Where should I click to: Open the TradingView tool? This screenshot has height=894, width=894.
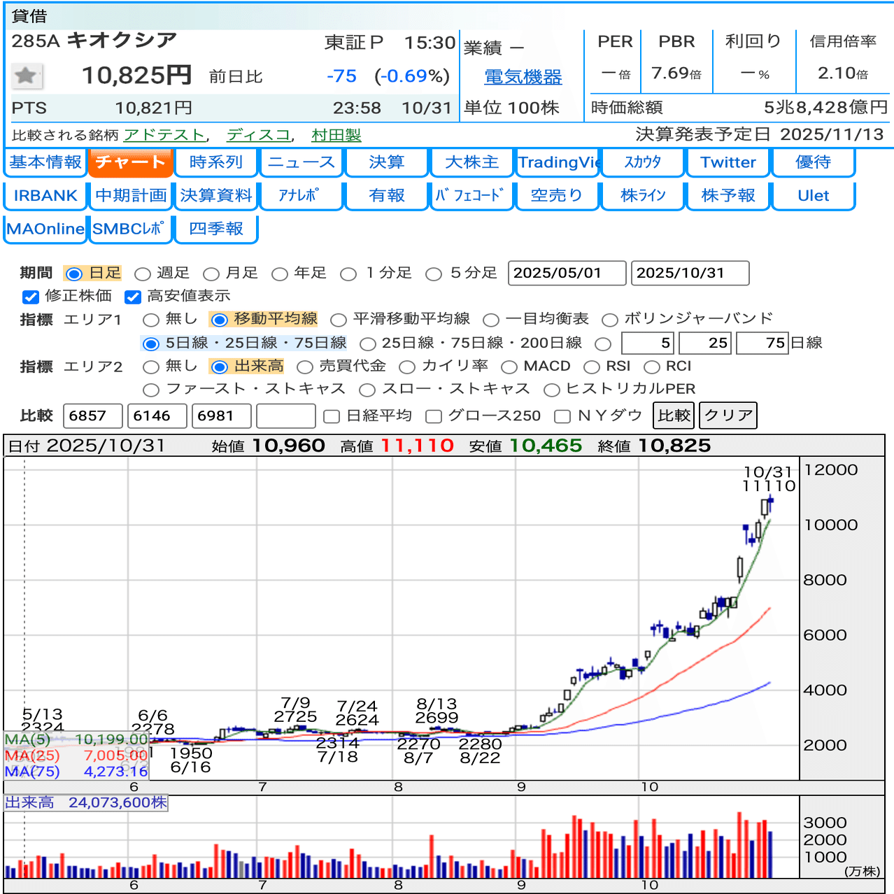(557, 162)
